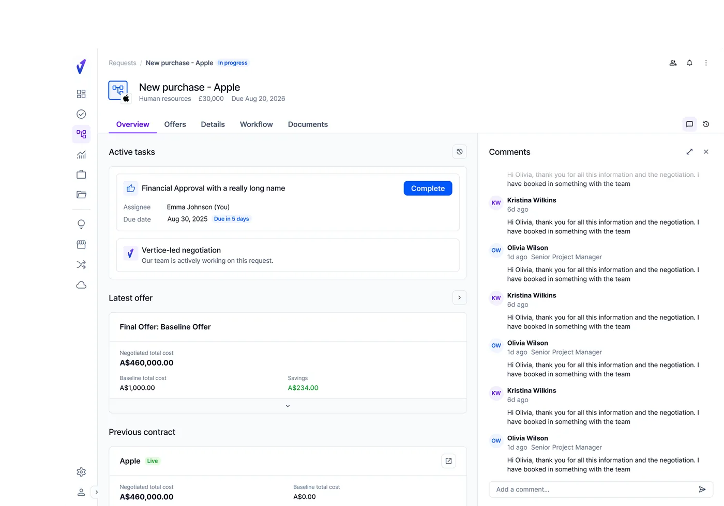This screenshot has height=506, width=724.
Task: Select Emma Johnson (You) assignee name
Action: (198, 207)
